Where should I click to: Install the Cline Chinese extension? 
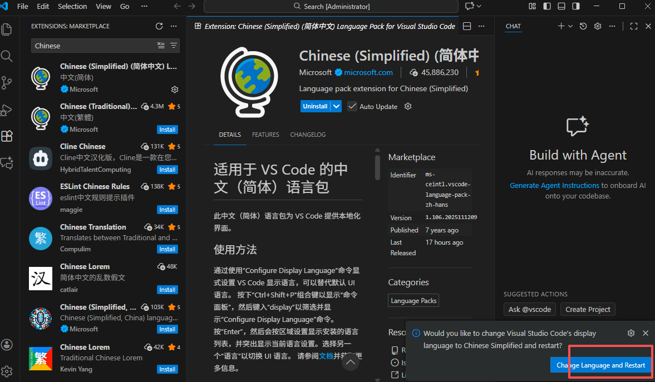167,170
